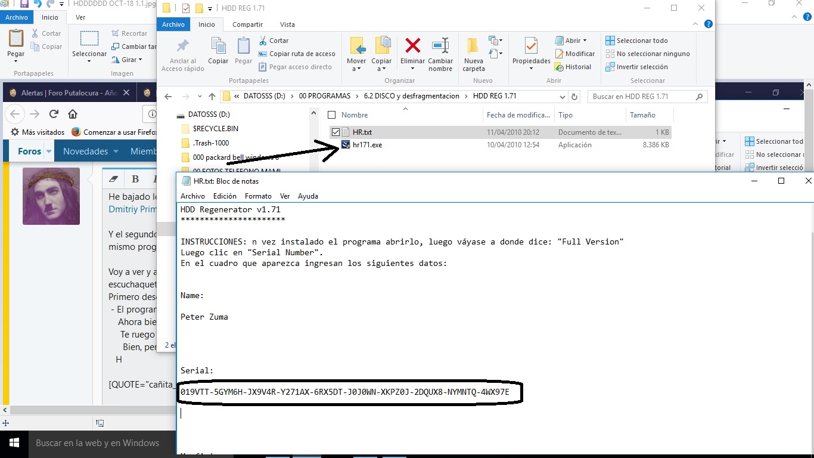Click Paint Cambiar tamaño tool
The width and height of the screenshot is (814, 458).
pyautogui.click(x=134, y=47)
